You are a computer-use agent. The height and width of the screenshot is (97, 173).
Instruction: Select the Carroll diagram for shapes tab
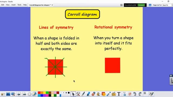point(40,5)
